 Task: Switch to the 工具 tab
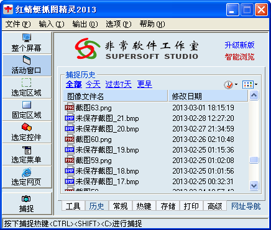point(73,206)
